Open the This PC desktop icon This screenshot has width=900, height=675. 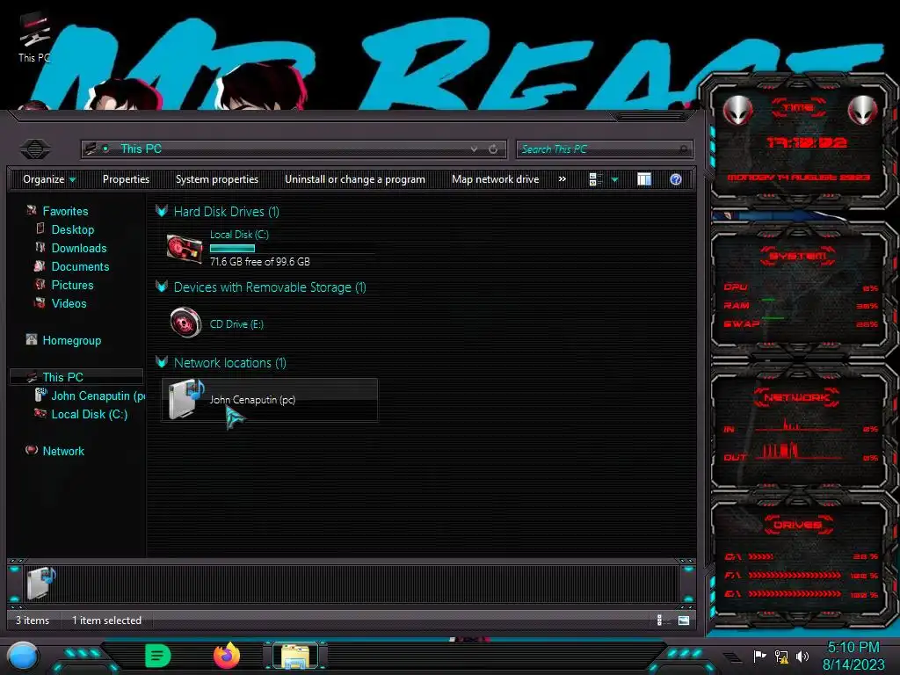point(34,38)
